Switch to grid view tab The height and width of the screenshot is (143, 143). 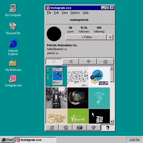pyautogui.click(x=54, y=62)
